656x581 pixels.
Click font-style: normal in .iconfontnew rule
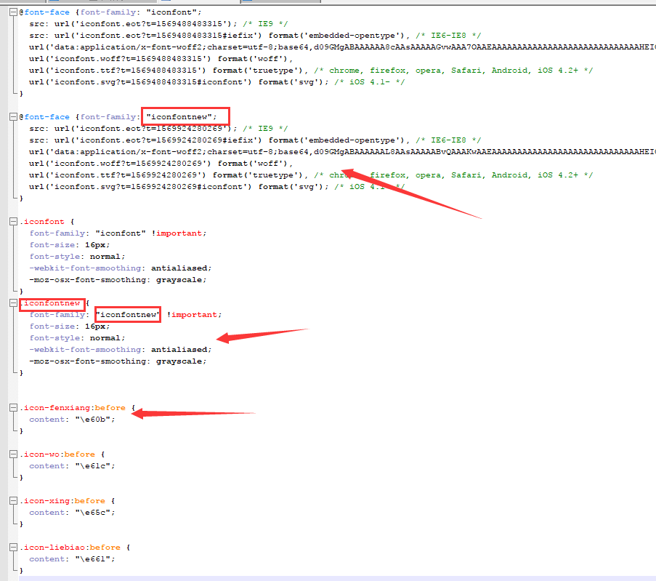[77, 338]
